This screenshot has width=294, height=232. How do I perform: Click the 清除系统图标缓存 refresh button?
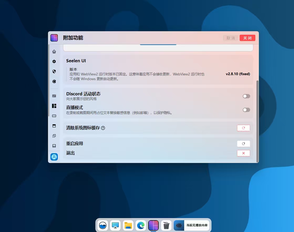243,128
